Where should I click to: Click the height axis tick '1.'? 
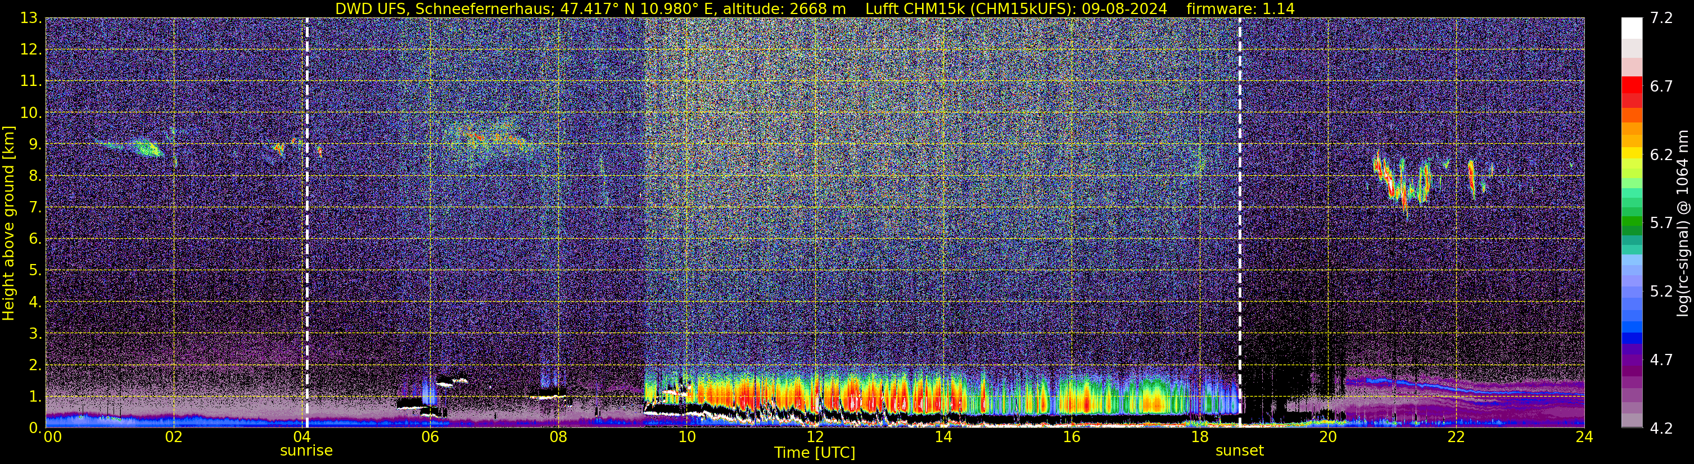click(35, 397)
